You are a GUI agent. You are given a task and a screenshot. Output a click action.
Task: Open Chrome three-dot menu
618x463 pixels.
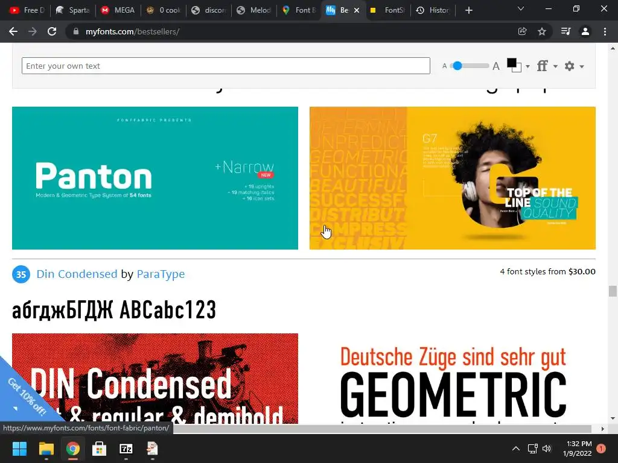605,31
